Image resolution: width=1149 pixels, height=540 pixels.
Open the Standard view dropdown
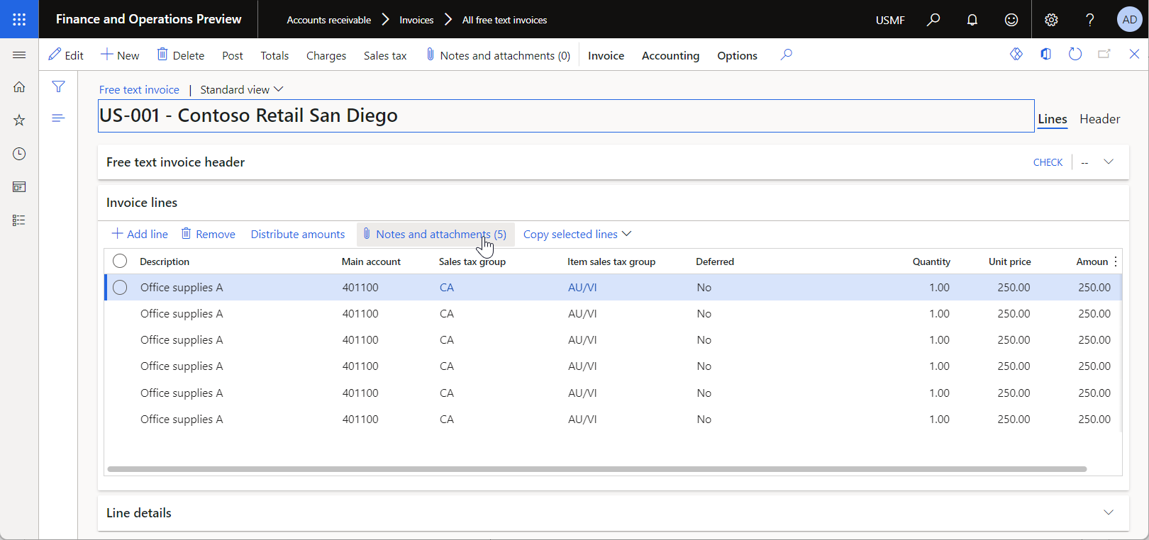241,89
